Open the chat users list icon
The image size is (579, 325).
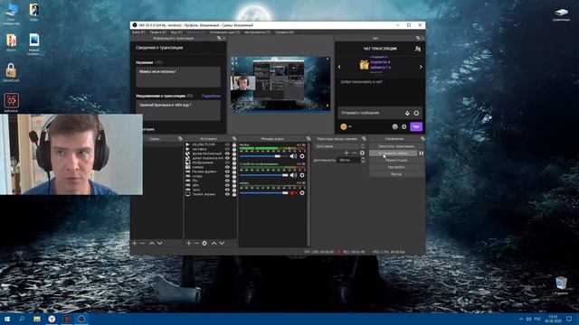pyautogui.click(x=418, y=49)
